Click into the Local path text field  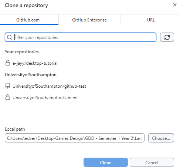pyautogui.click(x=75, y=138)
